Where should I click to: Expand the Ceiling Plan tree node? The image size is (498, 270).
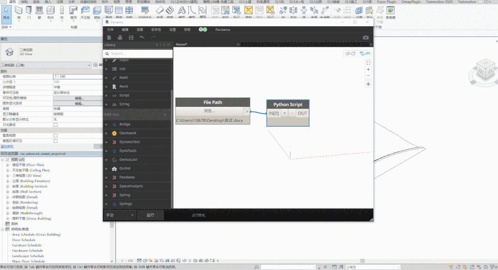[7, 170]
